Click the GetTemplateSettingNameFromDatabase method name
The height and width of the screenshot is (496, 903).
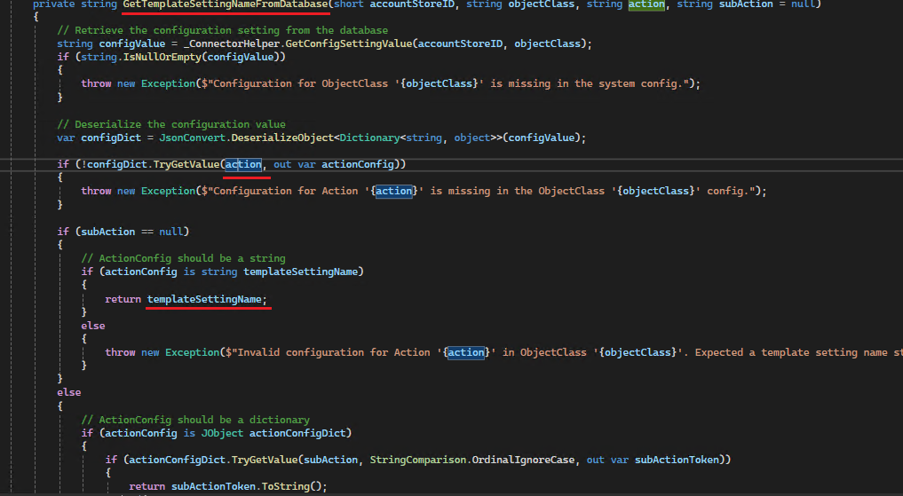pyautogui.click(x=226, y=4)
